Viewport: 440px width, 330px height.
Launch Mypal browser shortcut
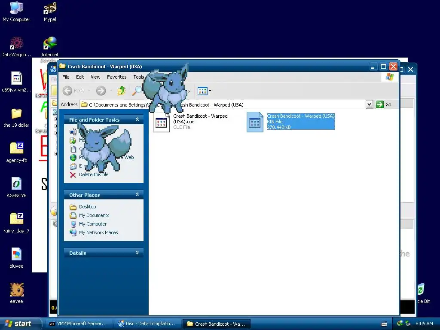tap(50, 12)
